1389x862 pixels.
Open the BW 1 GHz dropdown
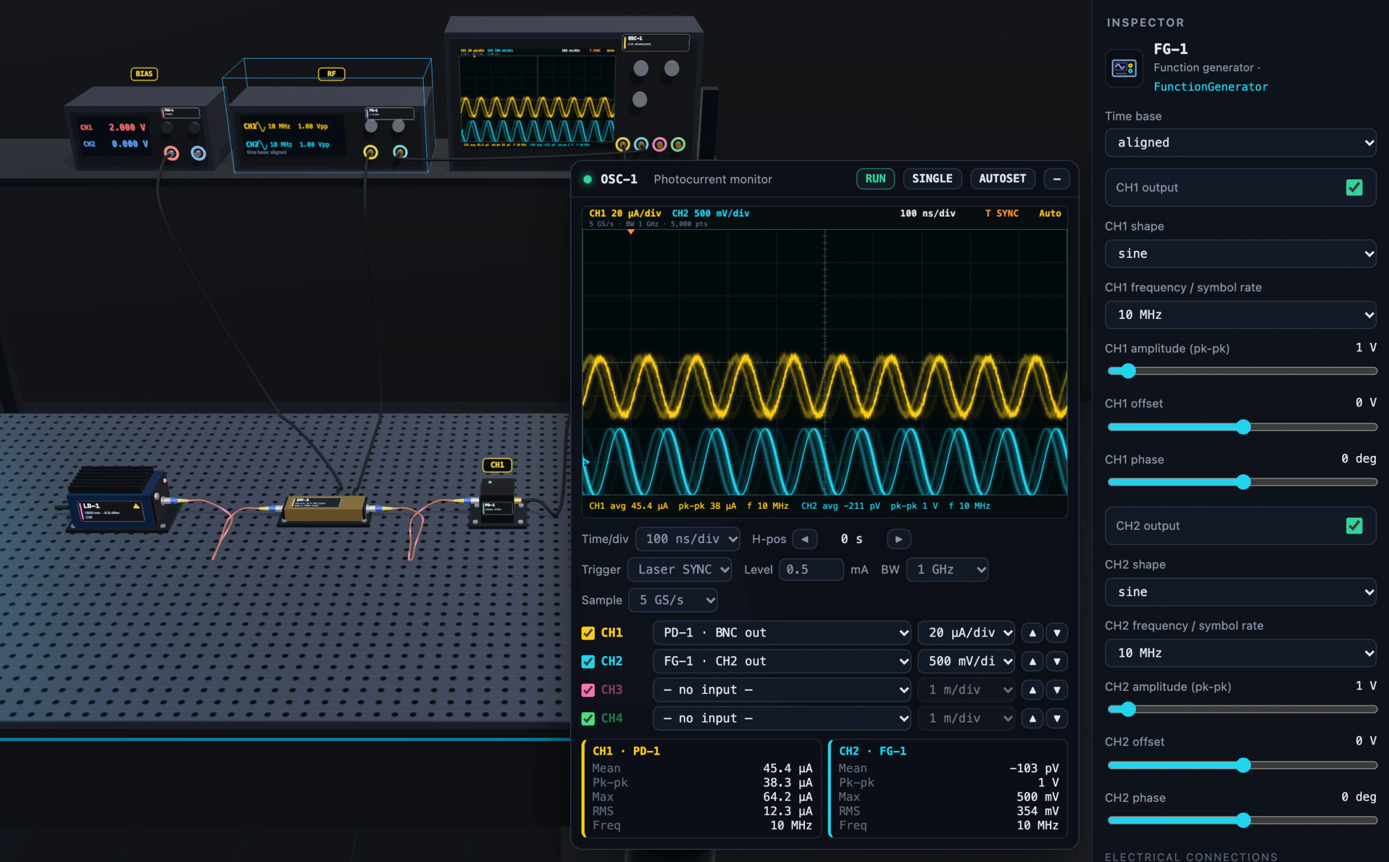click(x=947, y=570)
